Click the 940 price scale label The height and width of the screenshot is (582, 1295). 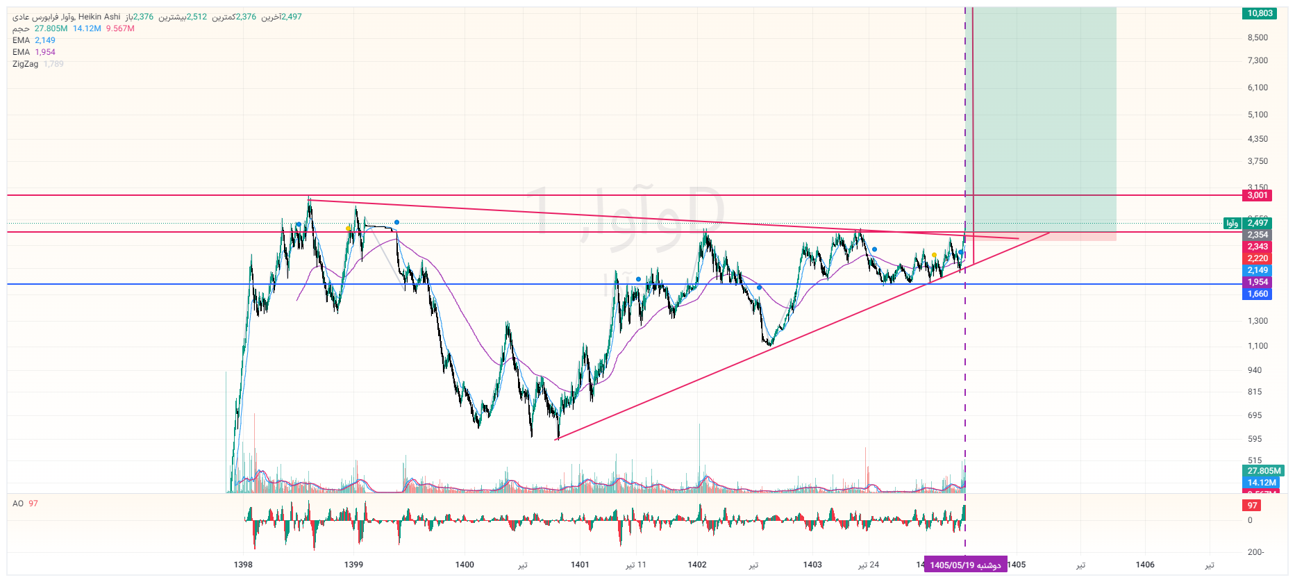click(1255, 370)
